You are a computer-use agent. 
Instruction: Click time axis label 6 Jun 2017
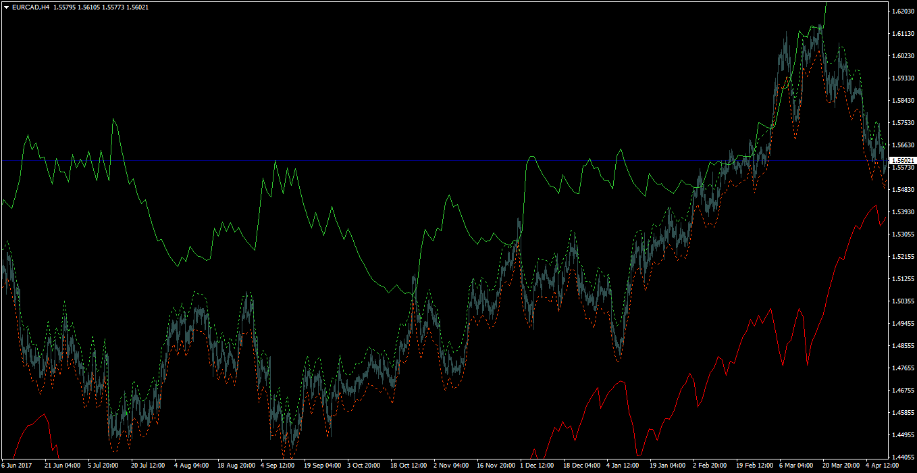(x=17, y=466)
